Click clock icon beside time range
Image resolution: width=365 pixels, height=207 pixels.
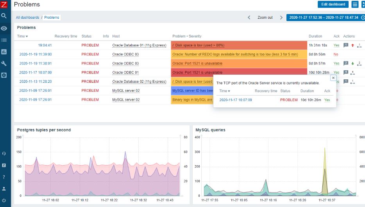(x=363, y=18)
